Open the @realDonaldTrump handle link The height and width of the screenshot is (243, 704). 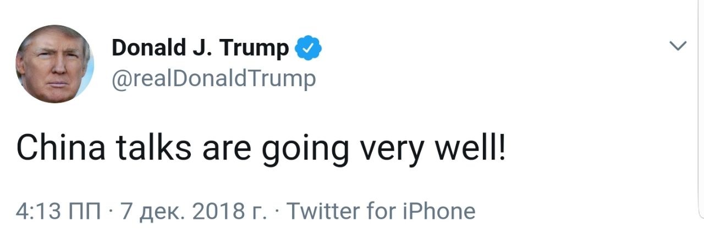click(214, 78)
